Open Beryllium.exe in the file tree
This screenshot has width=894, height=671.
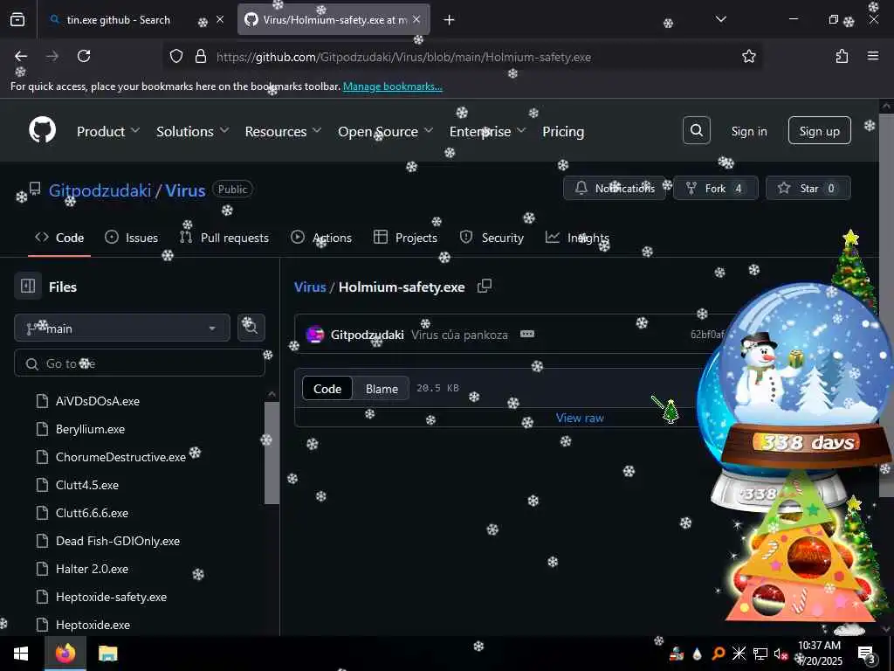pos(90,429)
